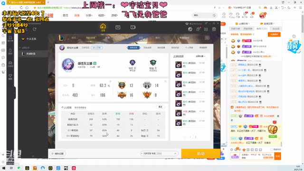Click the outlined pill button by summoner name
The image size is (304, 171).
[x=97, y=47]
